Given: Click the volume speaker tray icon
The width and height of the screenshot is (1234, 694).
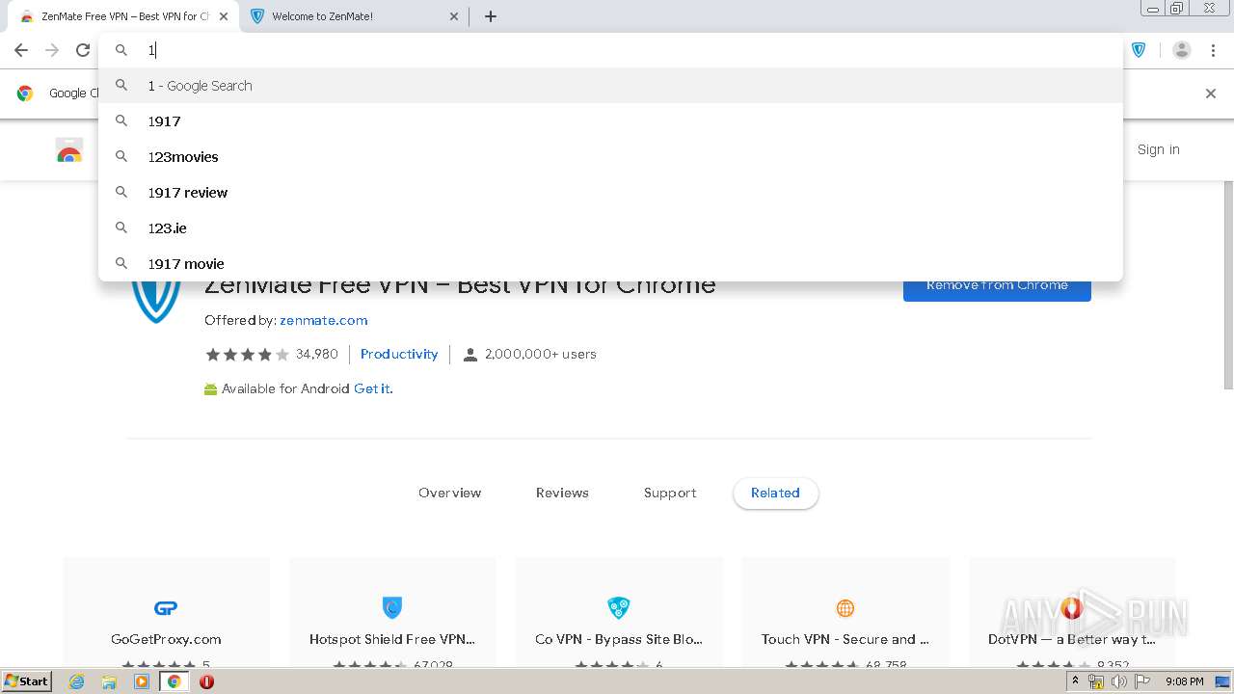Looking at the screenshot, I should click(1118, 681).
